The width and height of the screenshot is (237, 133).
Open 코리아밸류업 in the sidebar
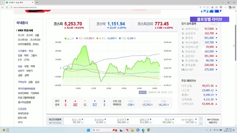[x=24, y=44]
